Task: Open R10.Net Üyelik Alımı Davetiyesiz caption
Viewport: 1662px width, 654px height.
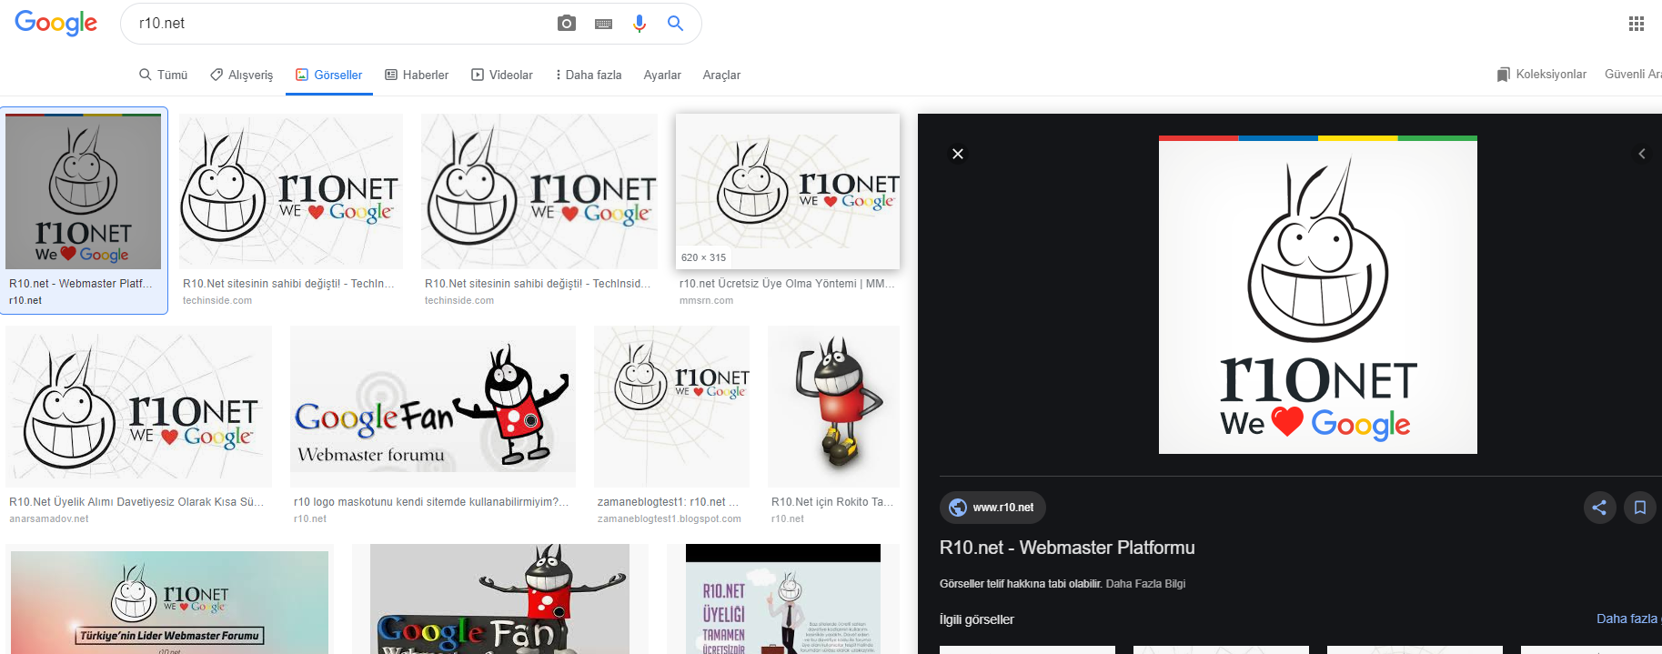Action: coord(136,501)
